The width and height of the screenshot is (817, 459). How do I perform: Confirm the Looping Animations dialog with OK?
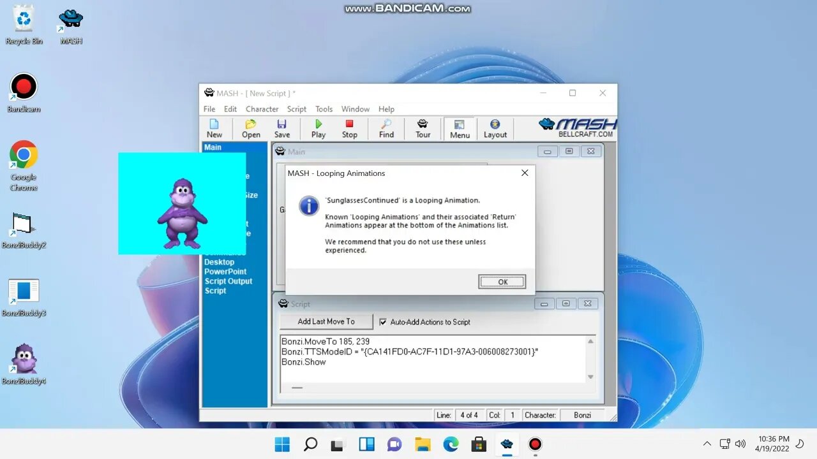[502, 282]
